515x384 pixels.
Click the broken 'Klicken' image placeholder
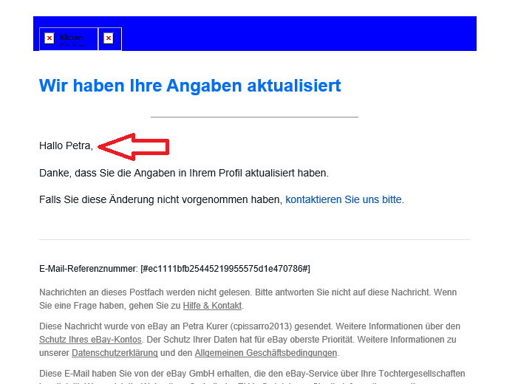point(68,38)
